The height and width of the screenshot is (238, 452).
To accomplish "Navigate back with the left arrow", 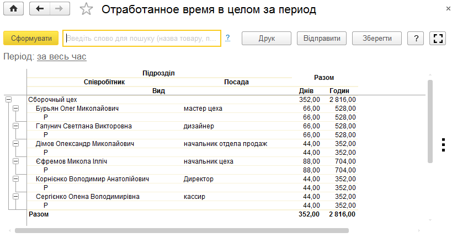I will point(40,9).
